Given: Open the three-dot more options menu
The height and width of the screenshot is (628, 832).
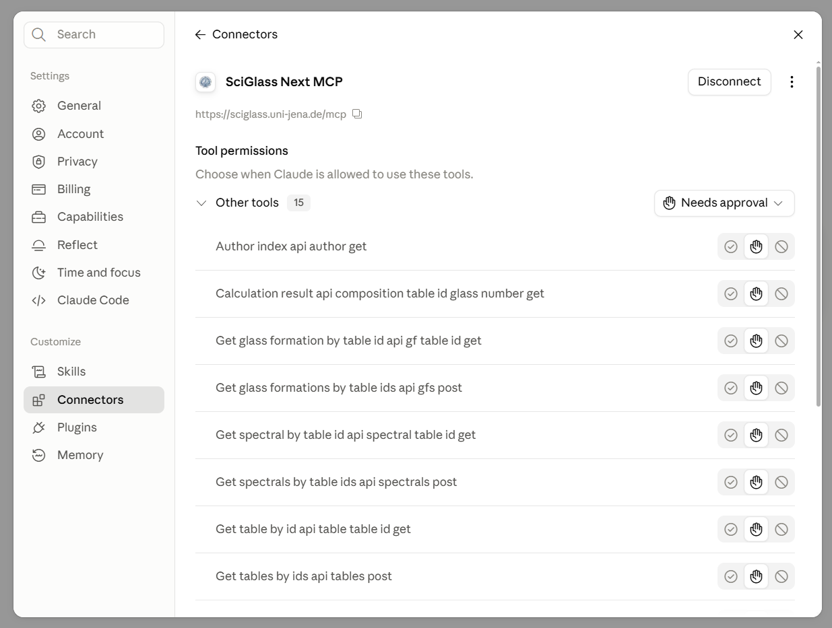Looking at the screenshot, I should point(792,81).
